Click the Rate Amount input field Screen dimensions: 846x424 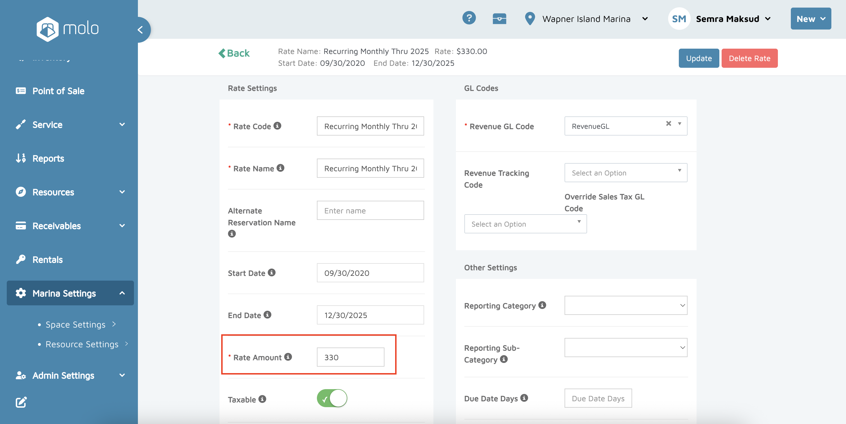point(350,357)
